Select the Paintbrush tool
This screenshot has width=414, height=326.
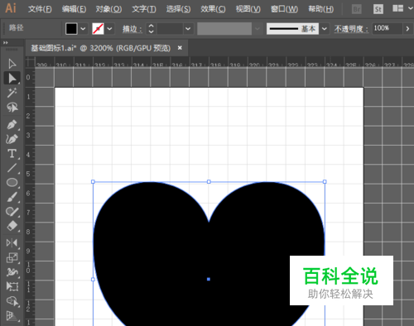12,197
